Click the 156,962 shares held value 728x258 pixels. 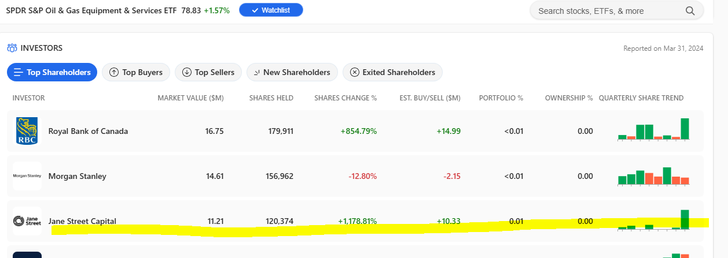point(279,176)
